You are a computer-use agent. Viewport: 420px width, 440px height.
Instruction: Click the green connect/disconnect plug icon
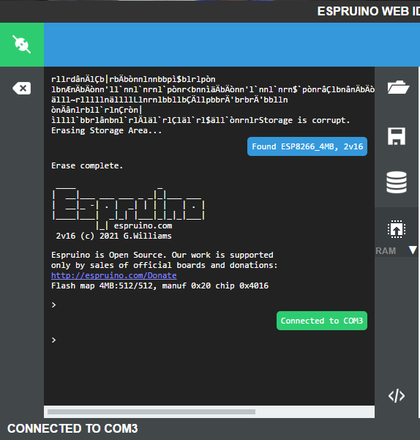click(22, 45)
